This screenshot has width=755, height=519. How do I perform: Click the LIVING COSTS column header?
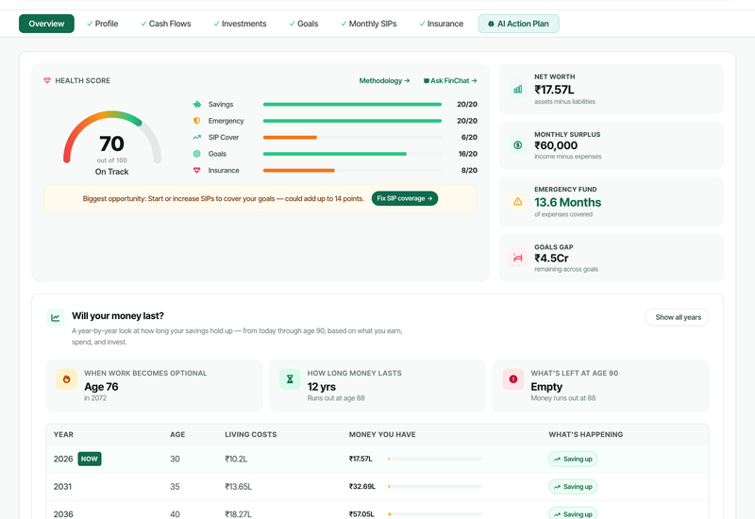click(251, 434)
